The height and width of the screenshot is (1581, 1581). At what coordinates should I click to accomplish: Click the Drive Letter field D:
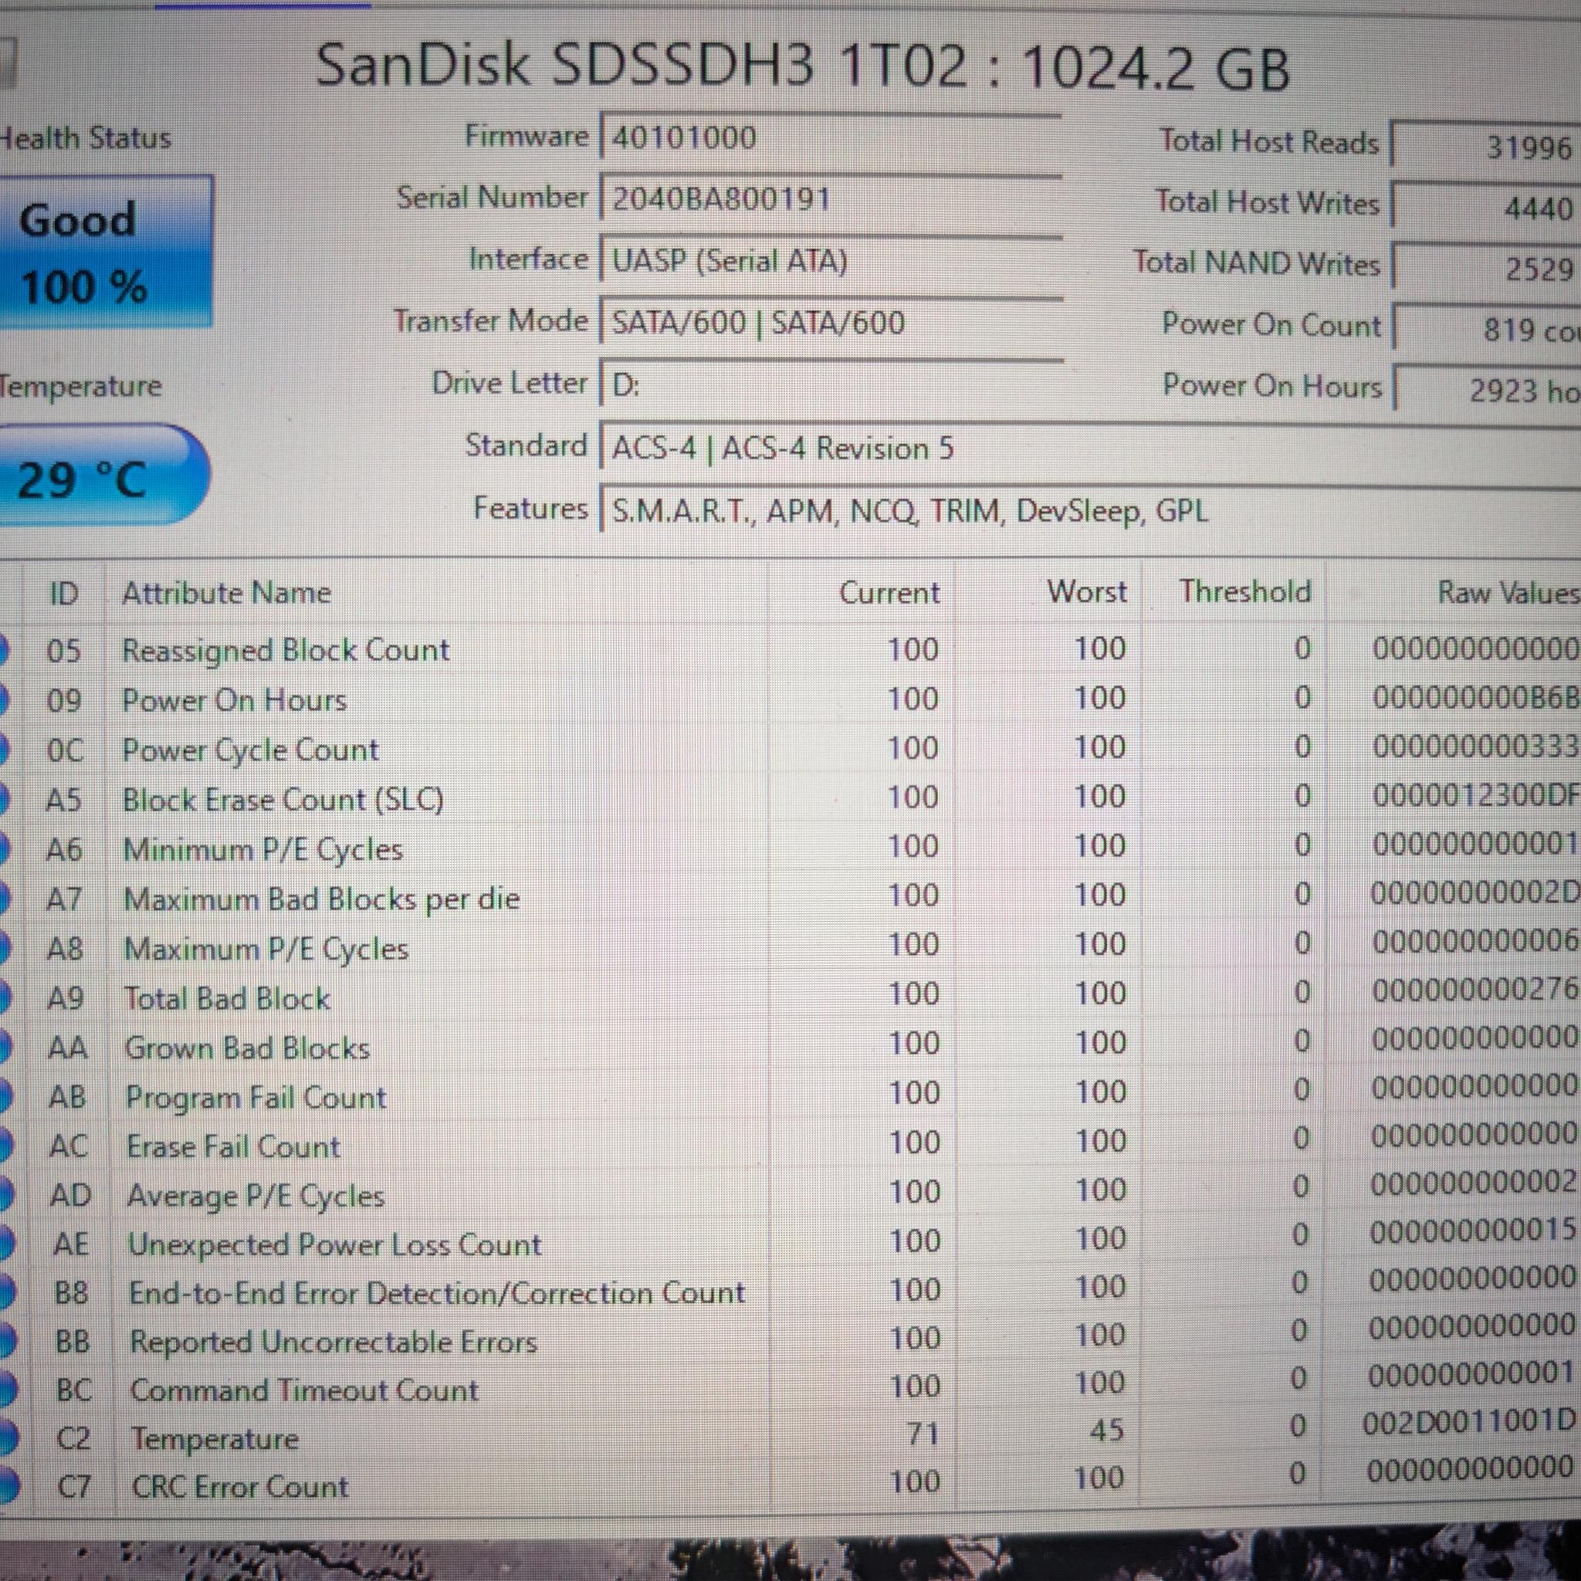click(x=831, y=384)
